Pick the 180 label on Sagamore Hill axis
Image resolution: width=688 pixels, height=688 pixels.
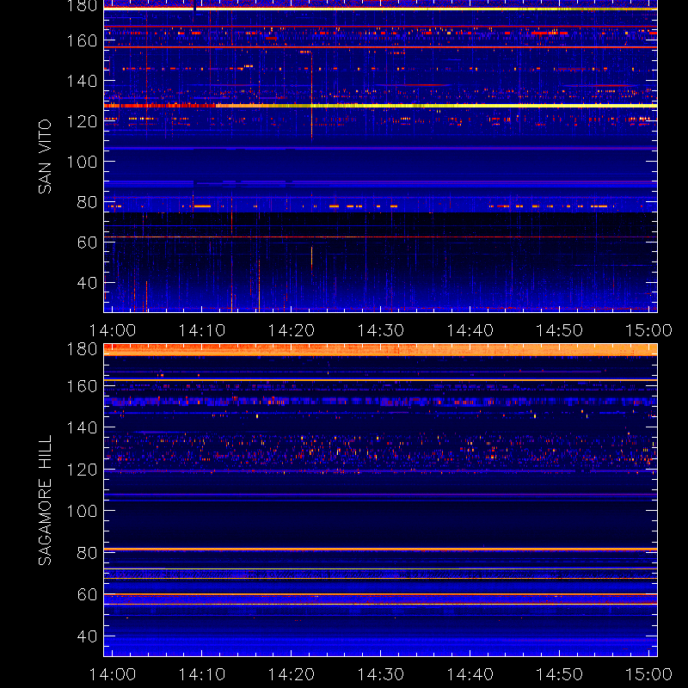point(82,349)
